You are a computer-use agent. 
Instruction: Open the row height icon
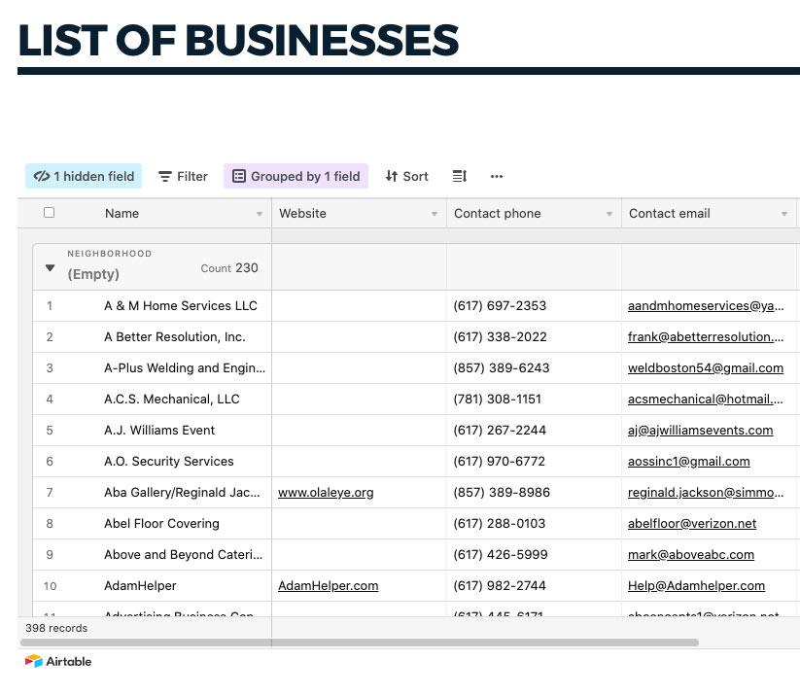coord(459,176)
